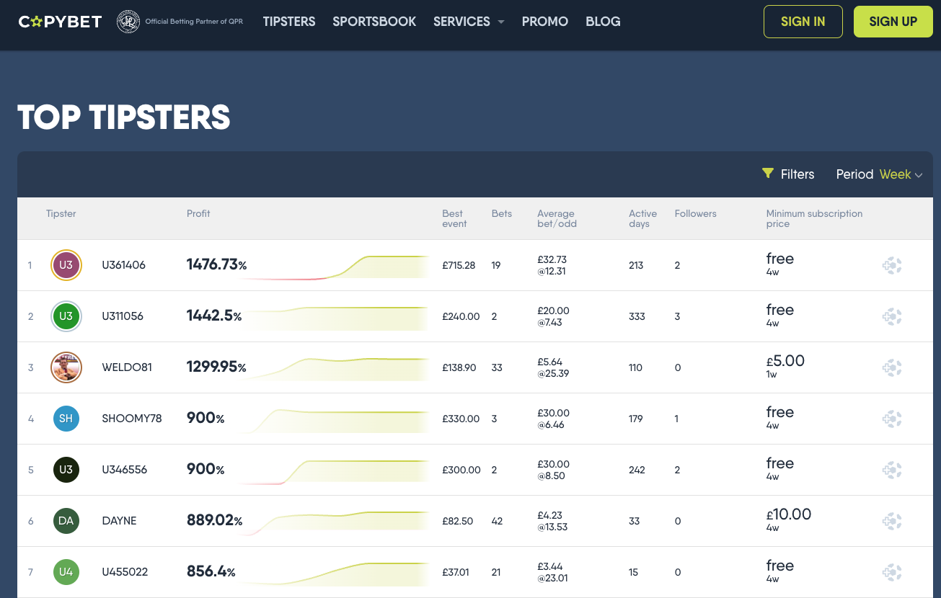Click the 1442.5% profit value
Image resolution: width=941 pixels, height=598 pixels.
214,316
